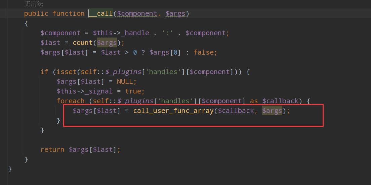The width and height of the screenshot is (371, 185).
Task: Click the count function call
Action: coord(83,43)
